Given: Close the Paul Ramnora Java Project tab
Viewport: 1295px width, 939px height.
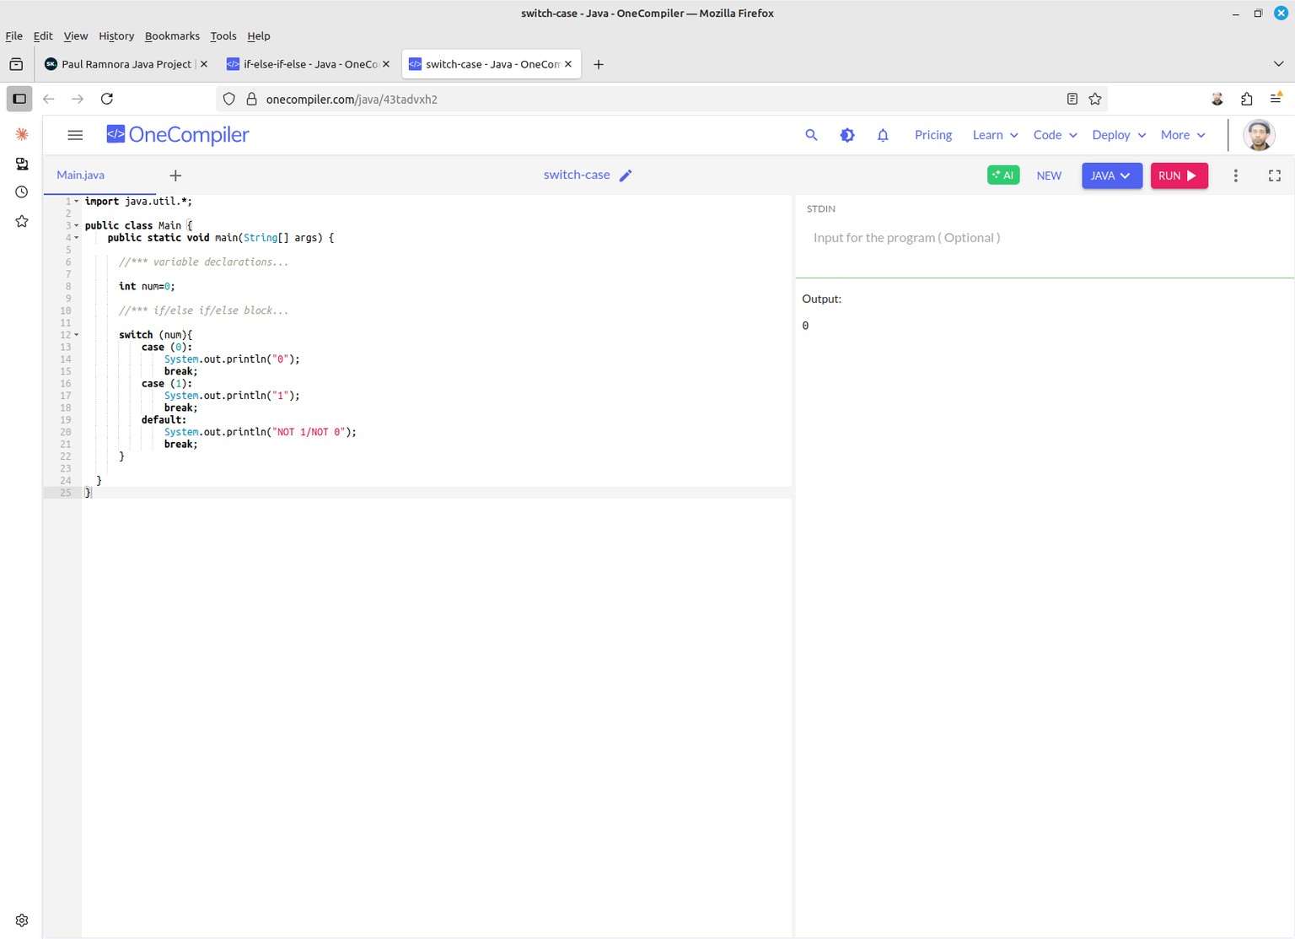Looking at the screenshot, I should pyautogui.click(x=203, y=64).
